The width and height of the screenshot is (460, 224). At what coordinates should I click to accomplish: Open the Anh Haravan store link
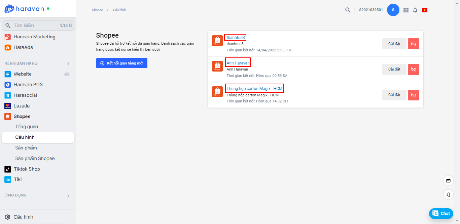238,63
